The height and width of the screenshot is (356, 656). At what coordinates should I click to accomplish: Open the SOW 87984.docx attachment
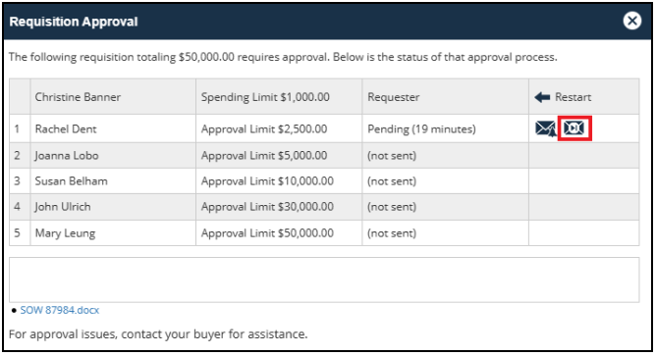60,310
